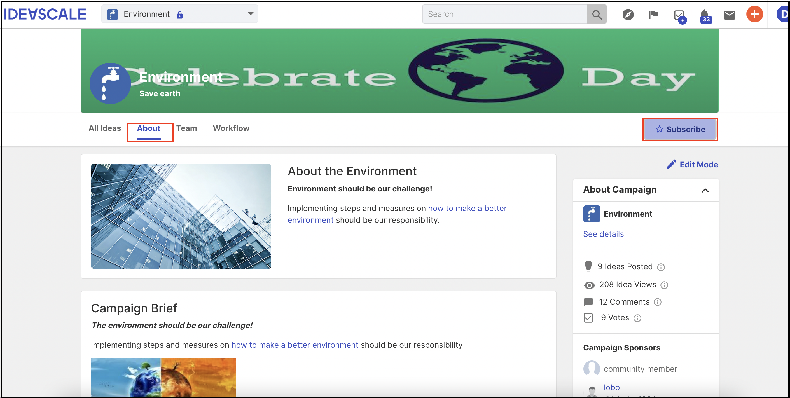Click the speech bubble Comments icon
Viewport: 790px width, 398px height.
pyautogui.click(x=588, y=302)
